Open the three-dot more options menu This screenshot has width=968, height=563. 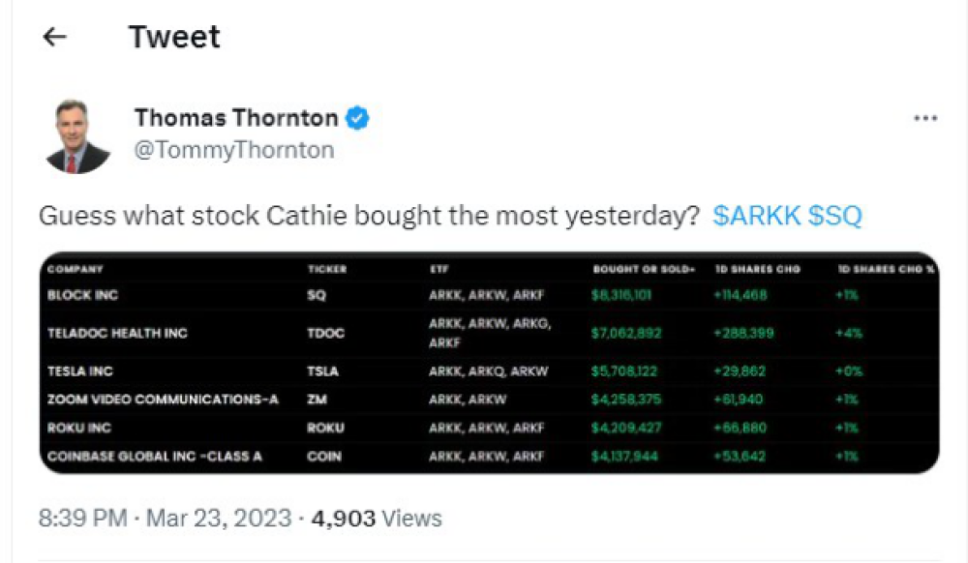pos(925,118)
